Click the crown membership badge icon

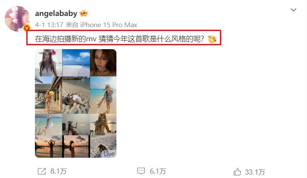tap(84, 13)
